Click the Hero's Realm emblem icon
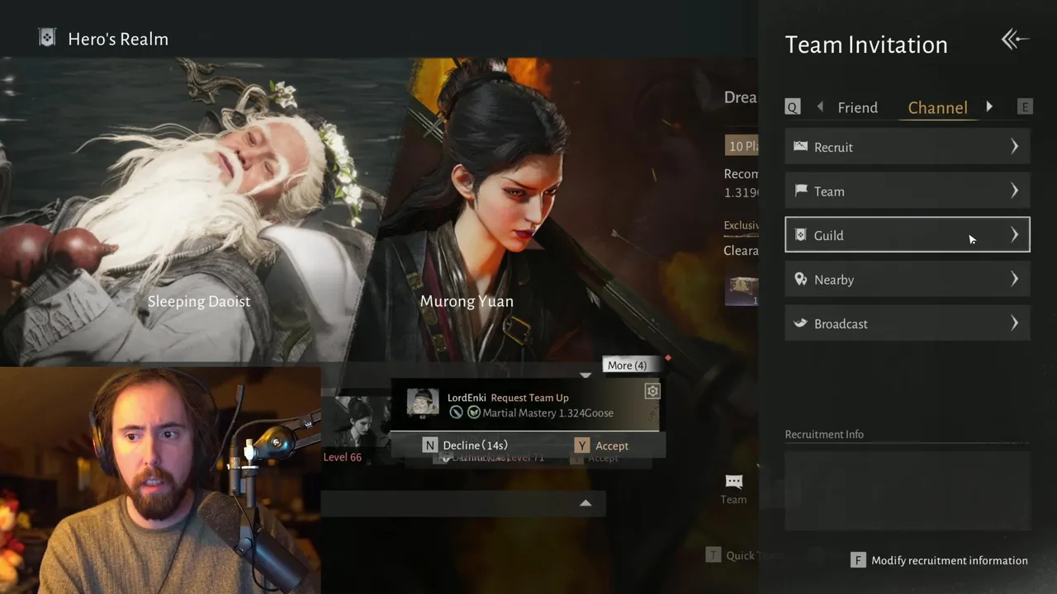 (x=48, y=38)
